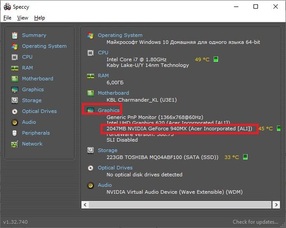Open Motherboard label in the sidebar

(38, 79)
